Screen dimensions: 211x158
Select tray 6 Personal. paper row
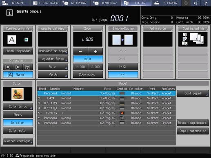[107, 123]
